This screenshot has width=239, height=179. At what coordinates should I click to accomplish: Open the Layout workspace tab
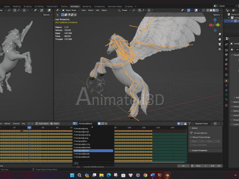click(6, 6)
